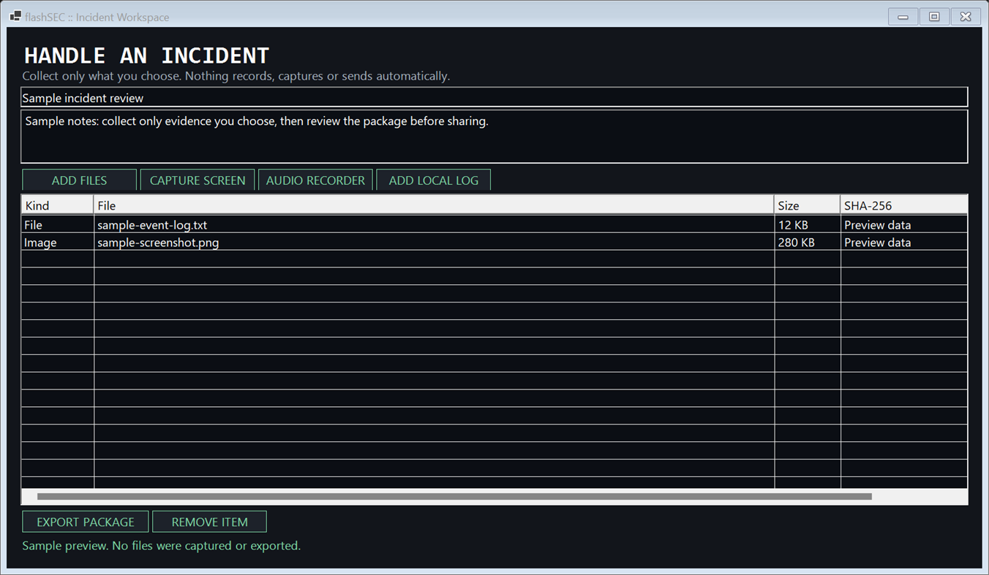Sort the table by the Kind column header

[x=58, y=205]
